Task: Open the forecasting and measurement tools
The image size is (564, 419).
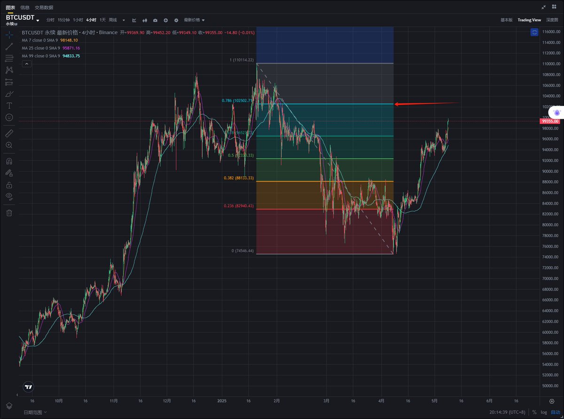Action: tap(9, 82)
